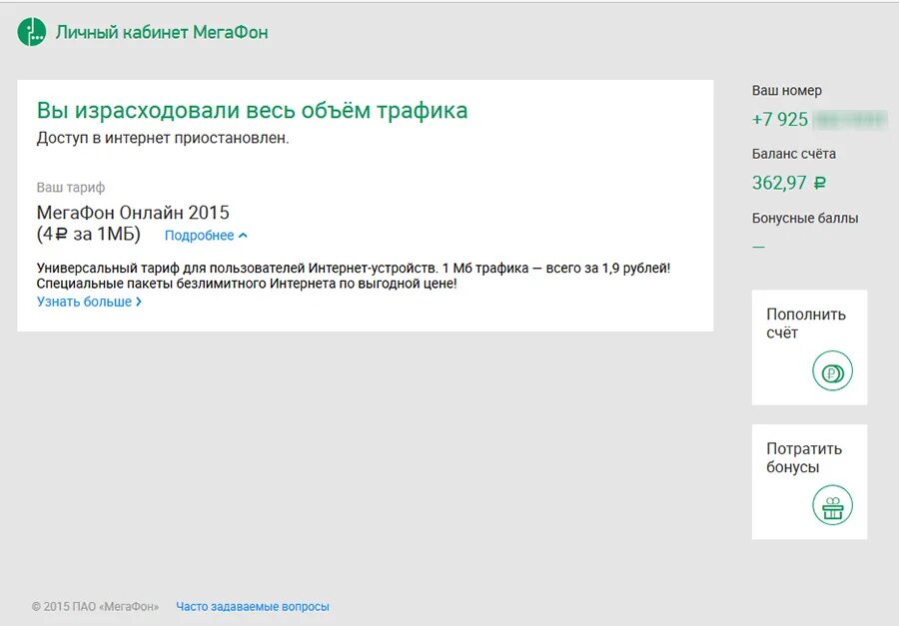Image resolution: width=899 pixels, height=626 pixels.
Task: Click the coin icon in "Пополнить счёт" card
Action: click(832, 370)
